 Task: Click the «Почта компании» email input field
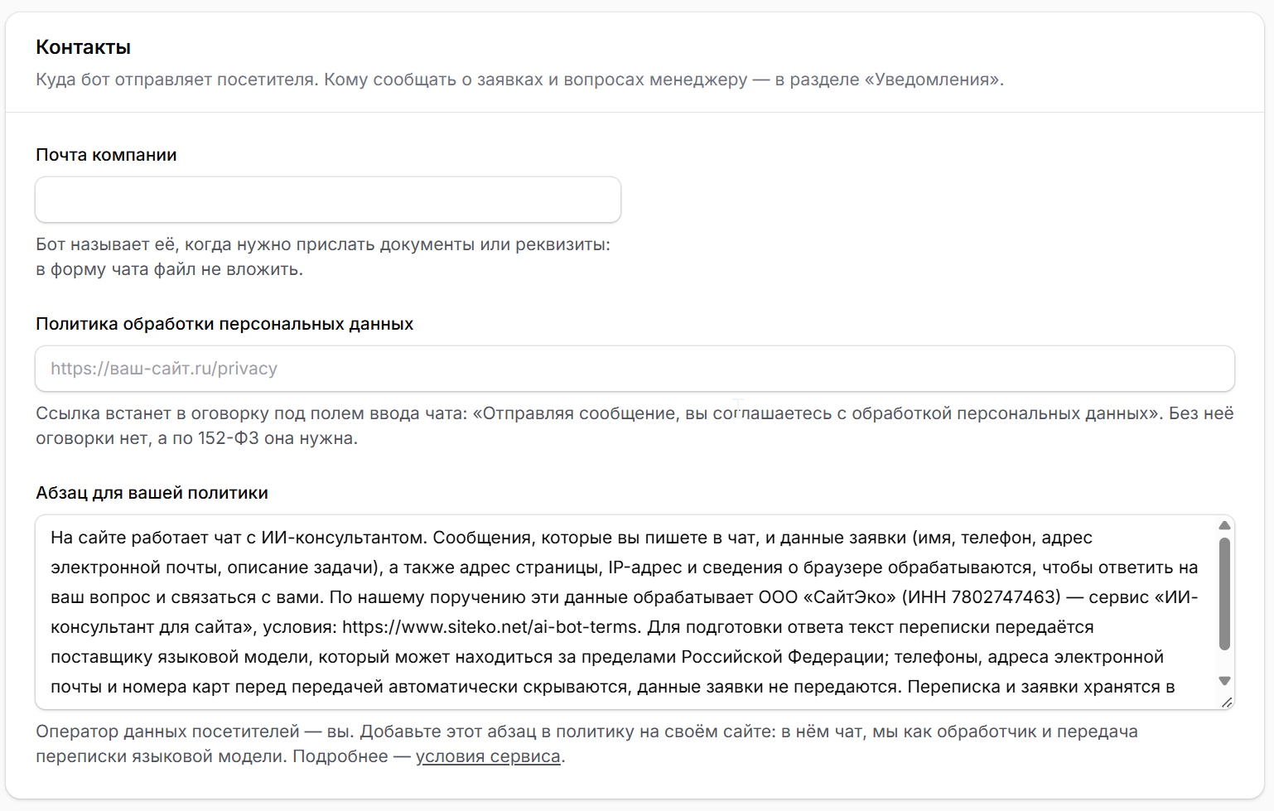328,200
